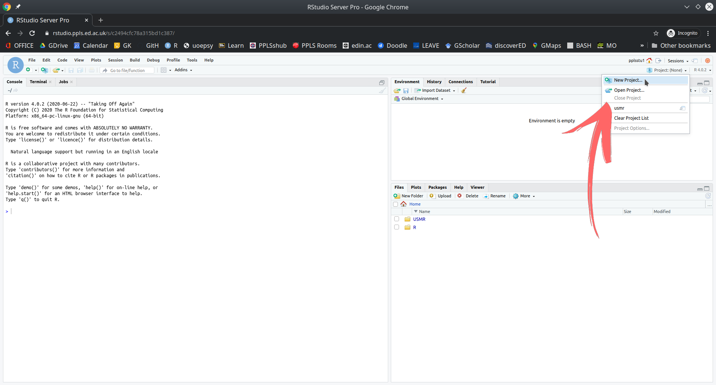Switch to the Packages tab
The height and width of the screenshot is (385, 716).
[x=437, y=187]
